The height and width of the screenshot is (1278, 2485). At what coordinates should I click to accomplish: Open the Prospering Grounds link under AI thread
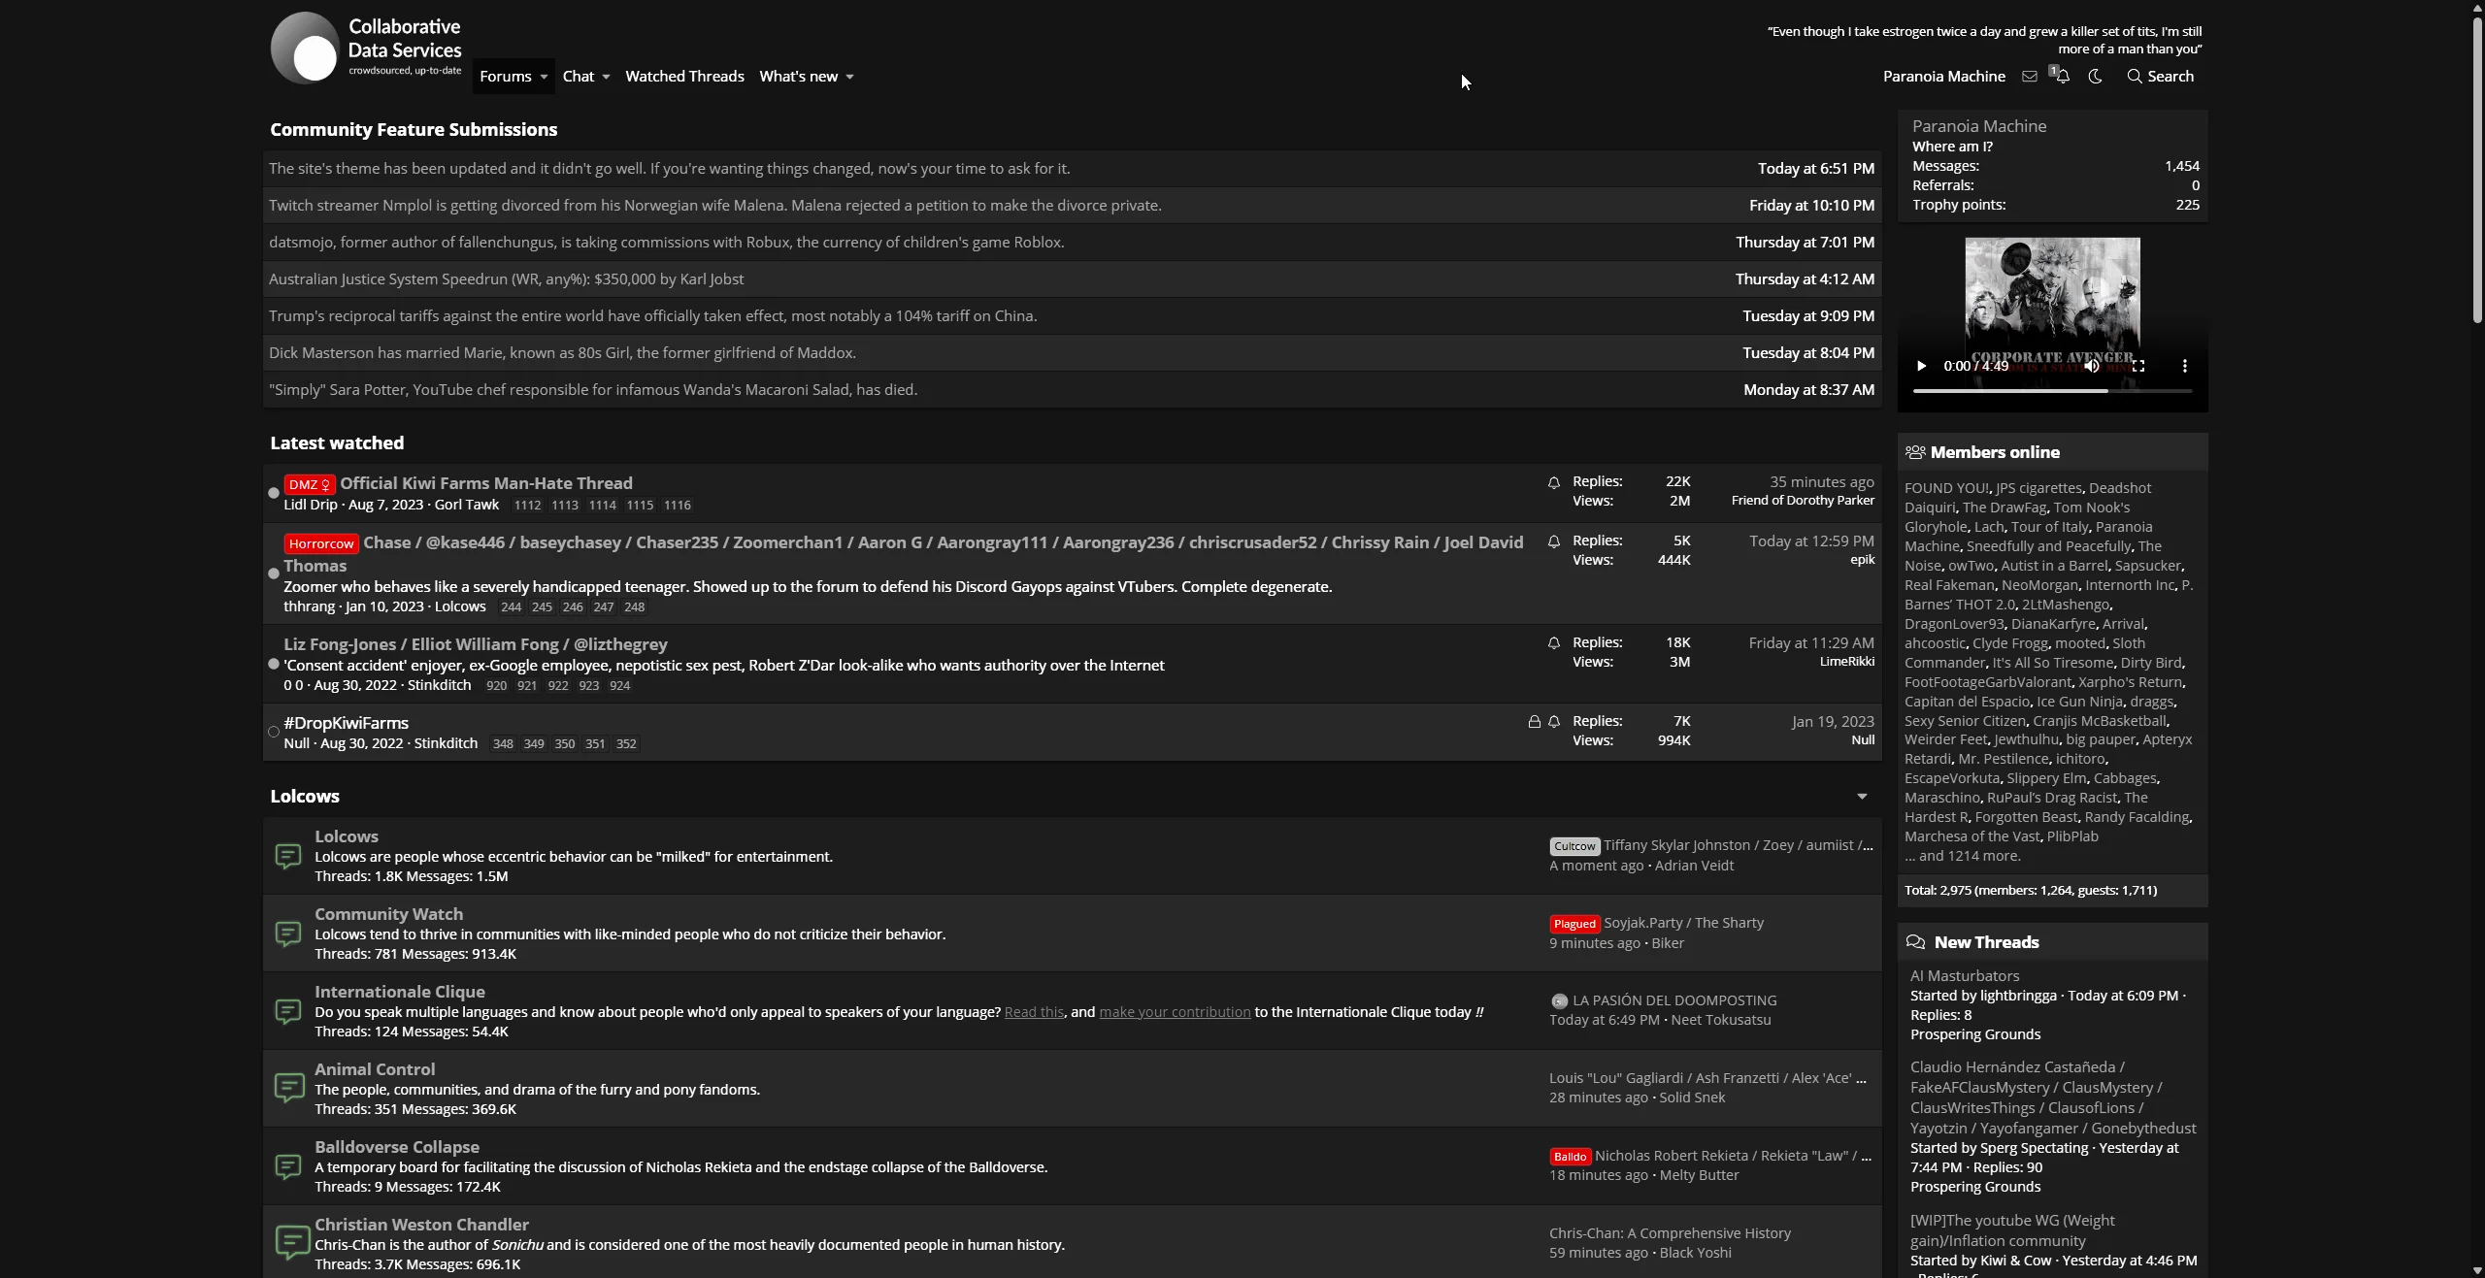coord(1974,1034)
